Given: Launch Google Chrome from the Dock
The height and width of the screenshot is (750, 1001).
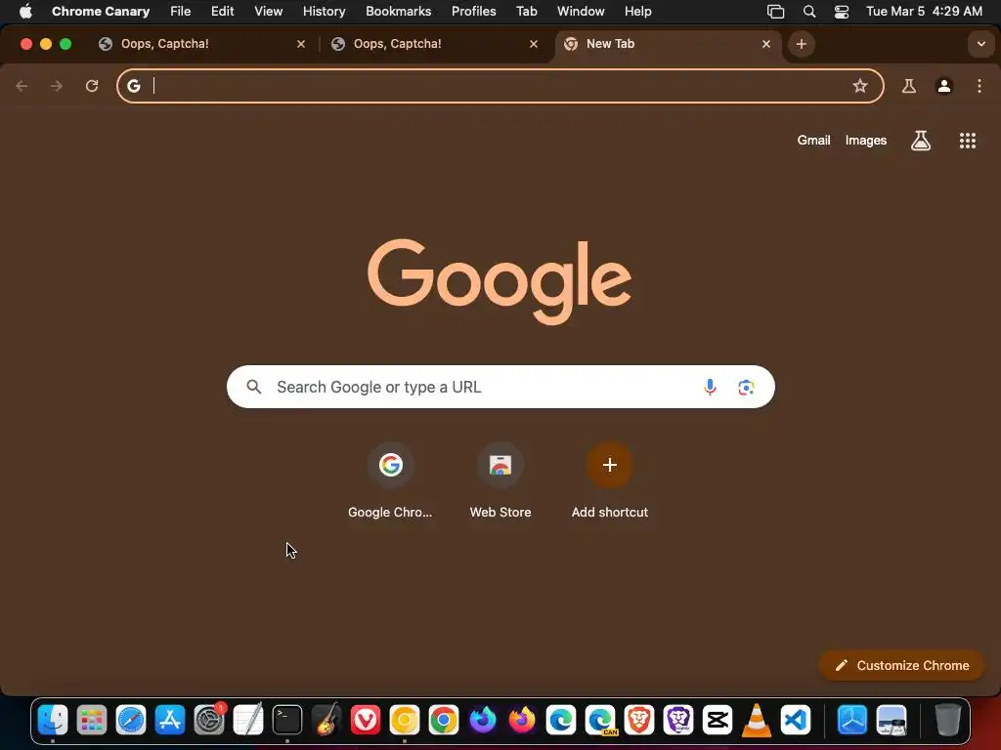Looking at the screenshot, I should click(x=444, y=720).
